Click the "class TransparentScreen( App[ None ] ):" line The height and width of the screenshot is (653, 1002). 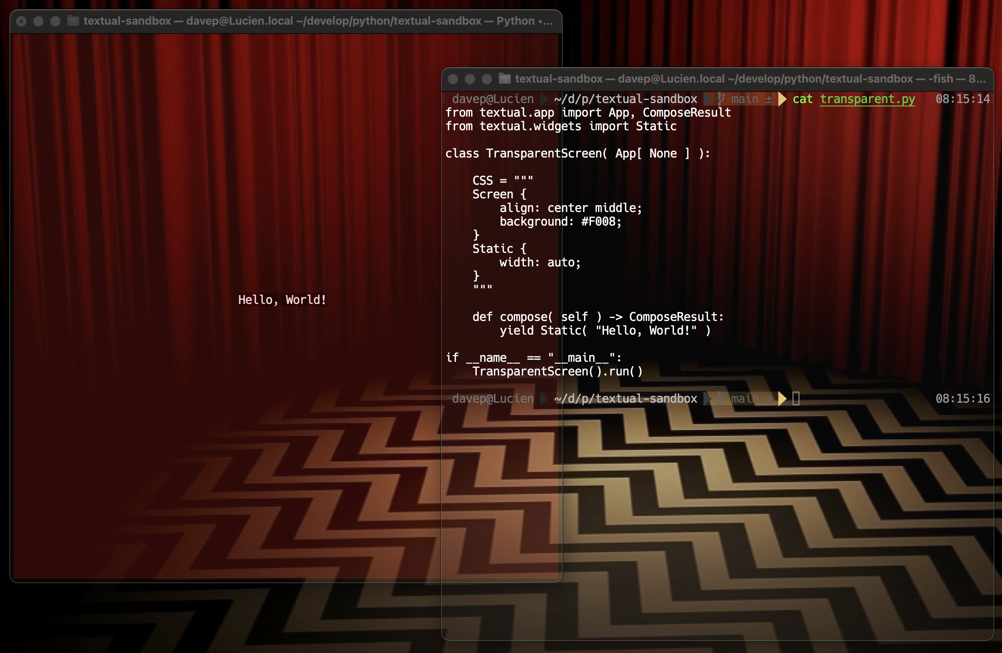pyautogui.click(x=578, y=154)
